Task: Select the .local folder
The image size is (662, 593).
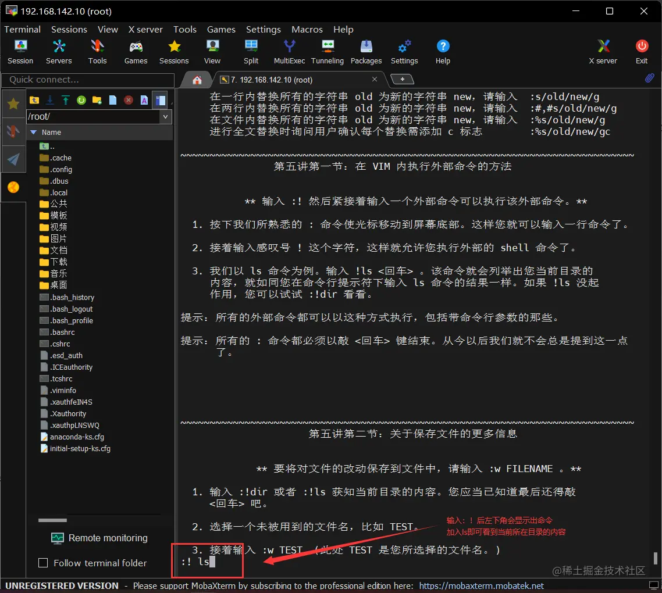Action: 54,192
